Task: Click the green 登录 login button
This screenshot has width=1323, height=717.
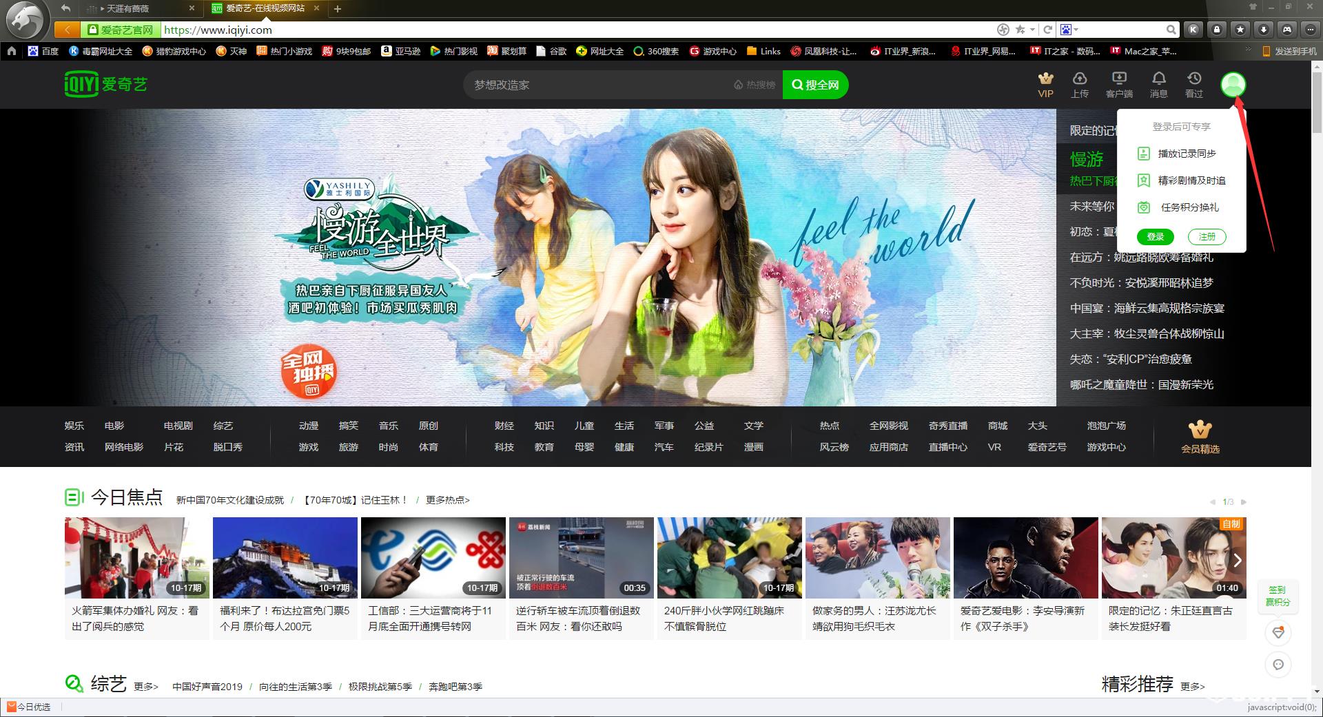Action: point(1156,237)
